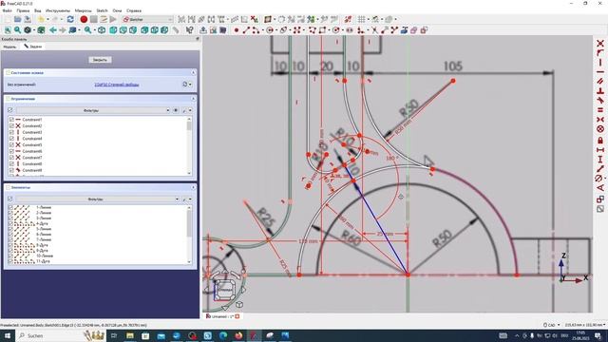Select the polyline tool
Viewport: 608px width, 342px height.
pos(313,30)
